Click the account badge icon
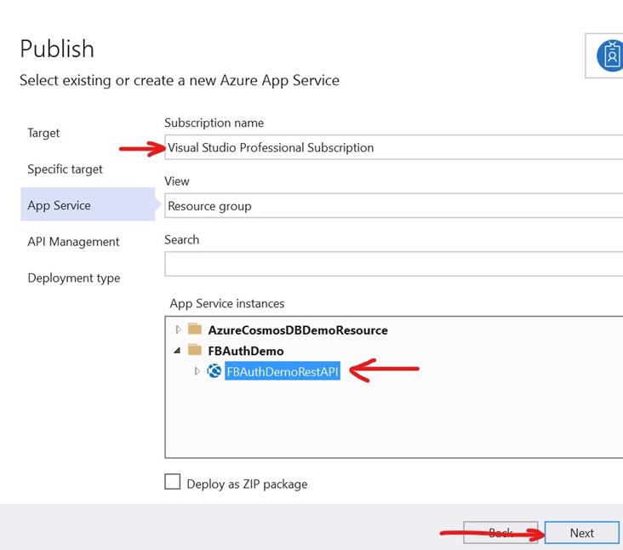Viewport: 623px width, 550px height. (x=610, y=55)
